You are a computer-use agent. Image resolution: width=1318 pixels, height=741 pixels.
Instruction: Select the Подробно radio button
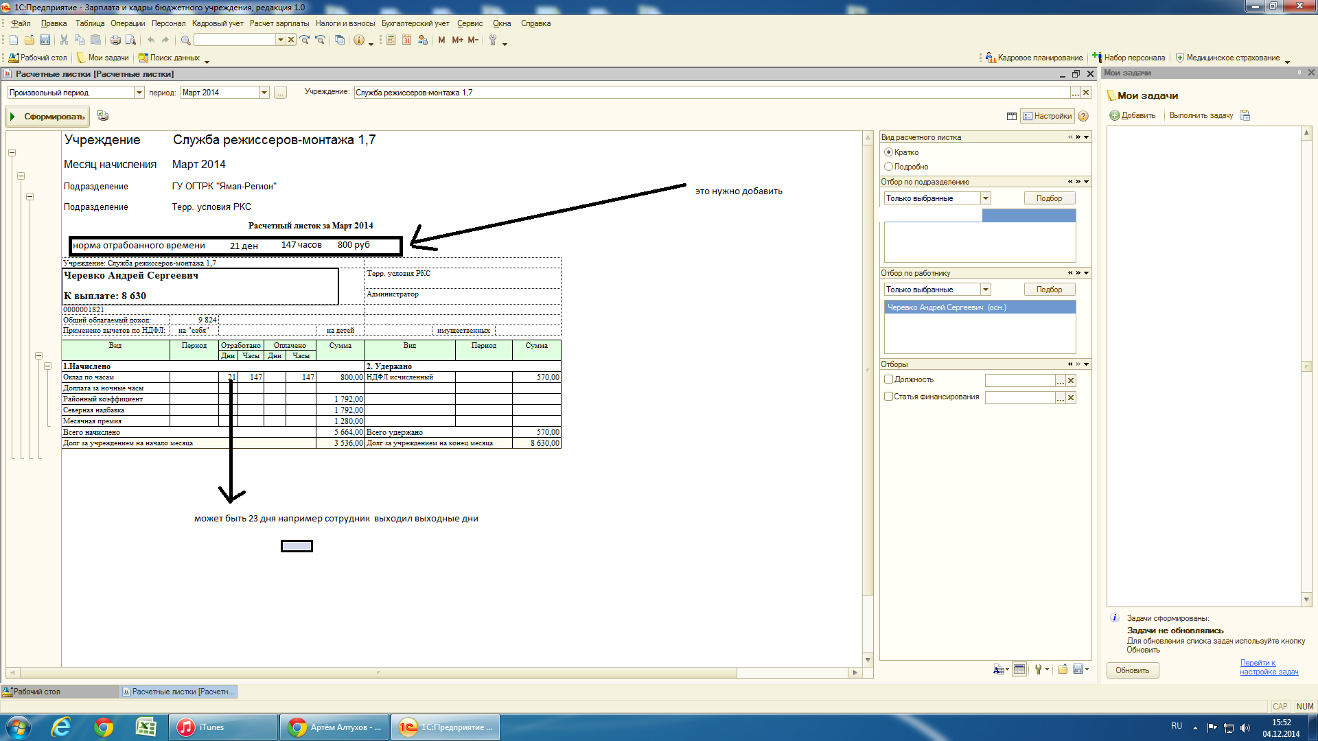pos(889,167)
